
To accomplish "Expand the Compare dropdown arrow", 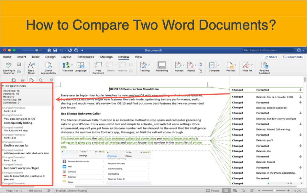I will click(218, 65).
